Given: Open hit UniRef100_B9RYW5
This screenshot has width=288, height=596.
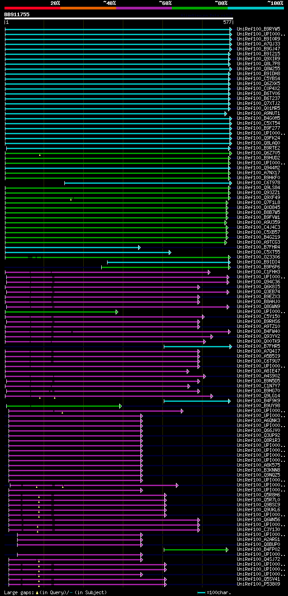Looking at the screenshot, I should tap(258, 29).
